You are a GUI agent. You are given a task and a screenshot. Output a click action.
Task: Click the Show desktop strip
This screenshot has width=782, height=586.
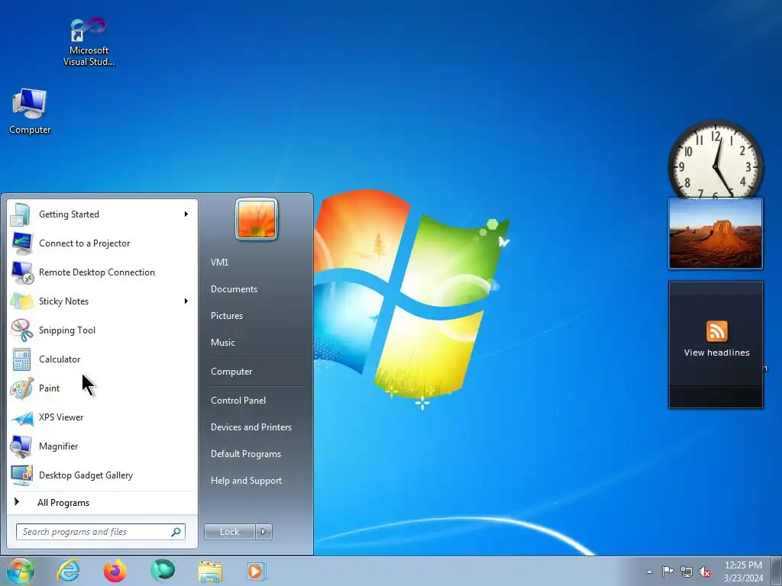coord(777,571)
